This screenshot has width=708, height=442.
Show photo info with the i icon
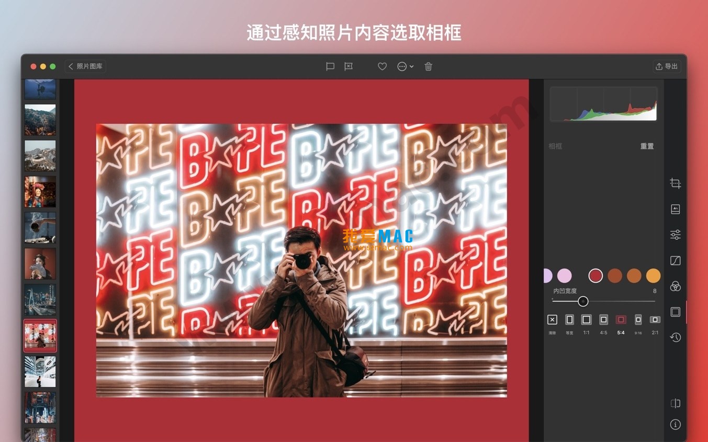pyautogui.click(x=676, y=424)
